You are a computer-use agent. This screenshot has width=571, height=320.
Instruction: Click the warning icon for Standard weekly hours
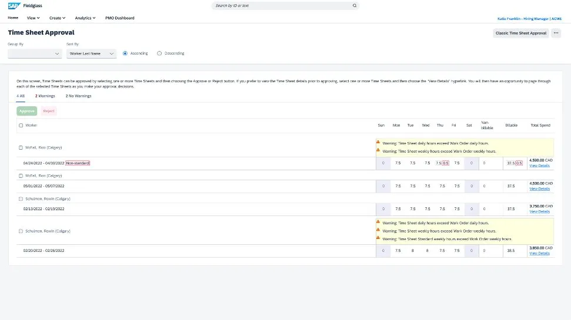378,239
